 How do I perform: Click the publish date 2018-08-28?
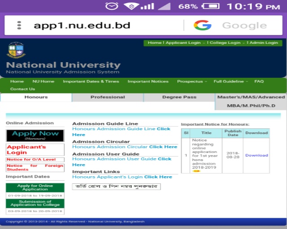233,155
